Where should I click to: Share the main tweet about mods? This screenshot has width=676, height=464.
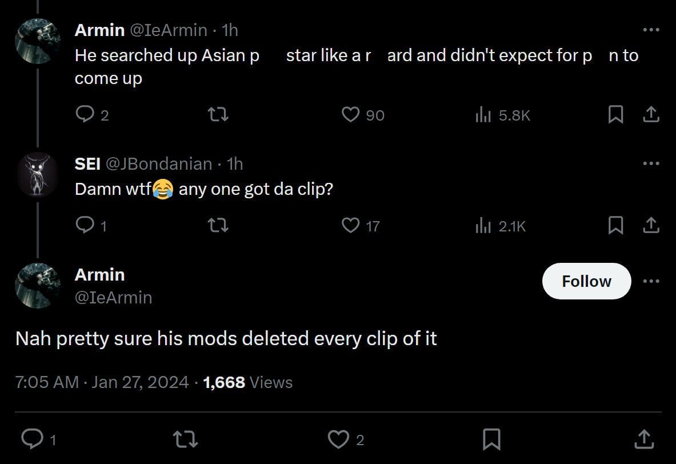[x=643, y=439]
